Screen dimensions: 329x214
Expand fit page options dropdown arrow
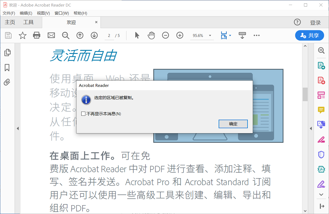point(230,35)
